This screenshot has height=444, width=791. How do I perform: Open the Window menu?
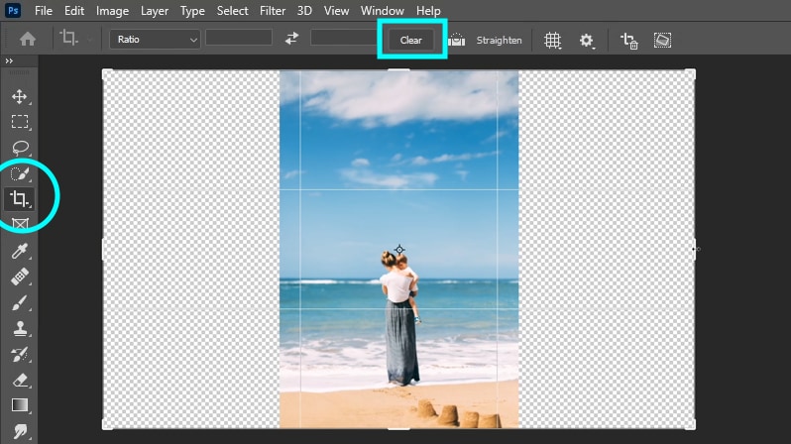pos(382,11)
